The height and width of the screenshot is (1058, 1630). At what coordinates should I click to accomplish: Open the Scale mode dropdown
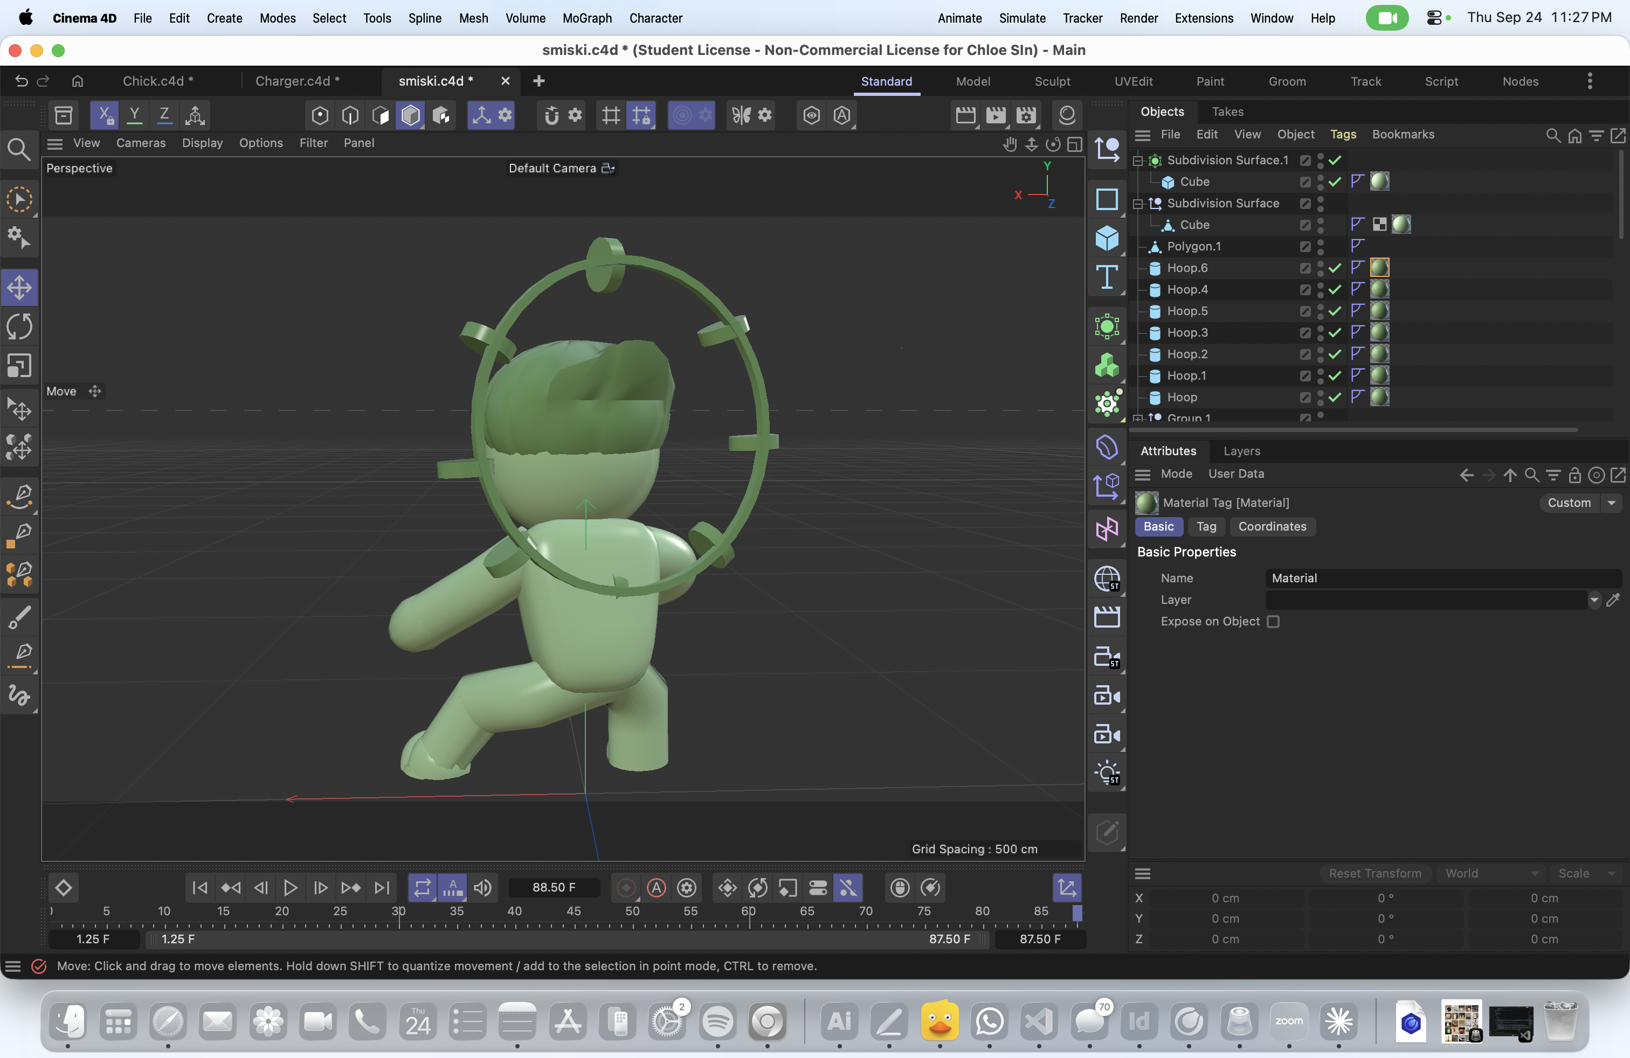(x=1586, y=873)
